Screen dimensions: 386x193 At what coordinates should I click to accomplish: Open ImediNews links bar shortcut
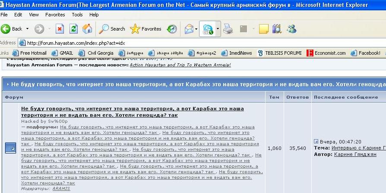237,53
